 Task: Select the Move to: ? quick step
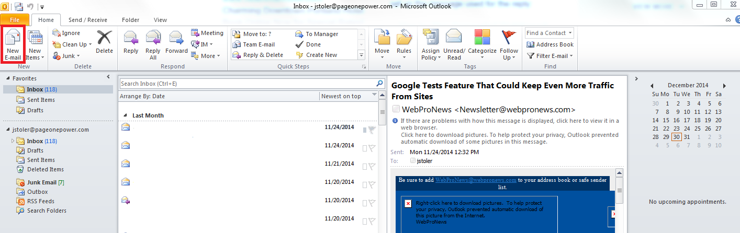click(252, 34)
